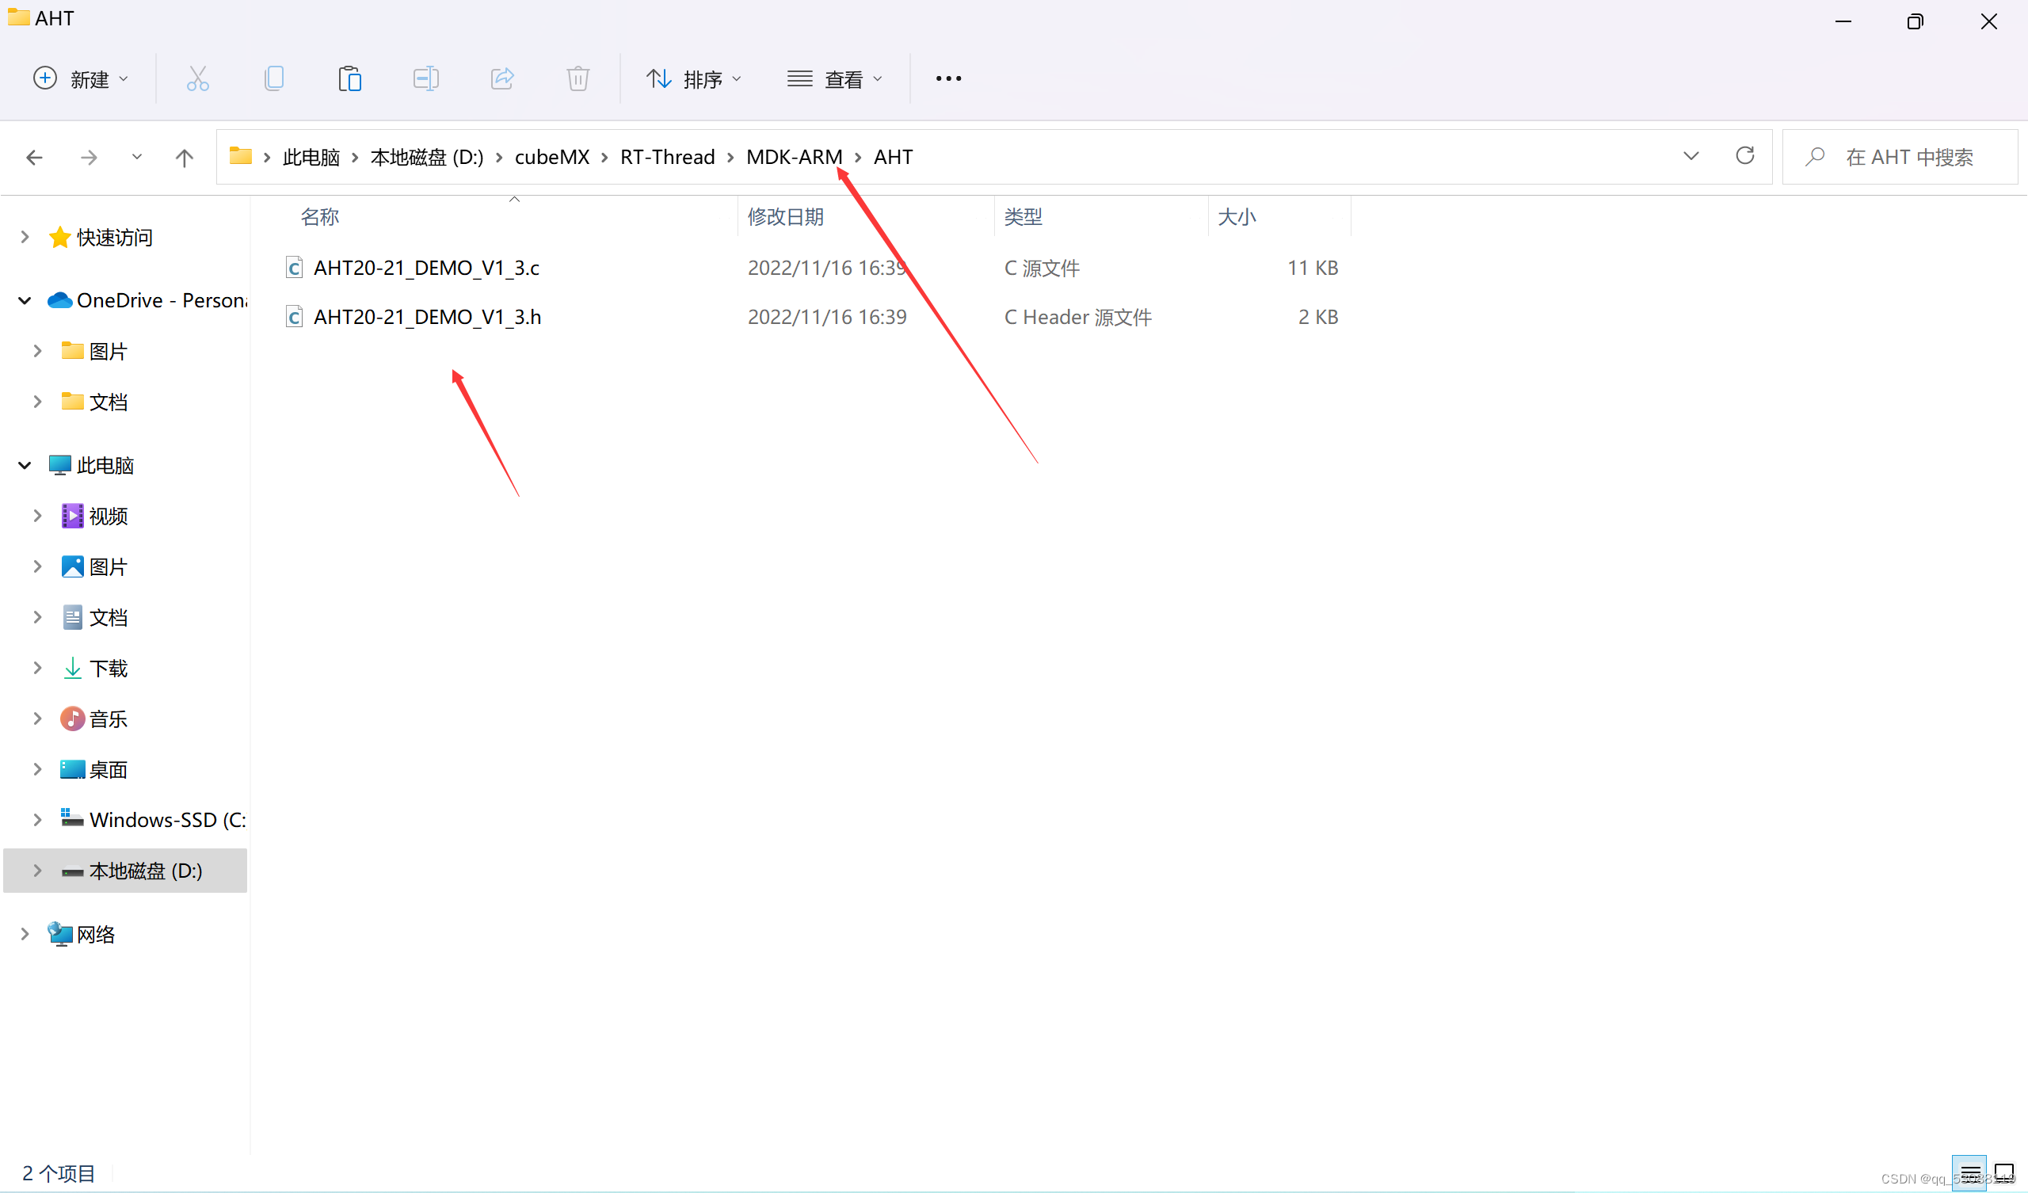The image size is (2028, 1193).
Task: Click the C Header 源文件 type cell
Action: 1077,317
